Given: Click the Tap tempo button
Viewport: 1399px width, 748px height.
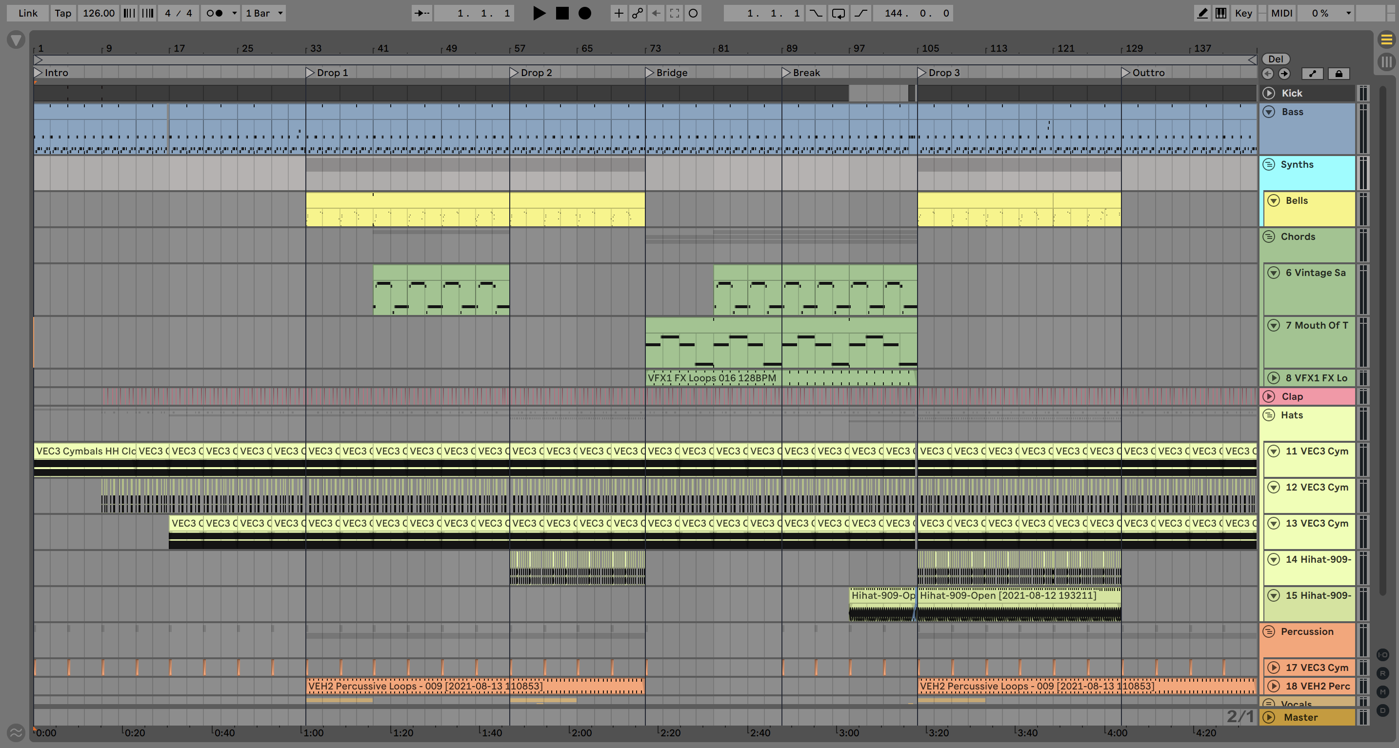Looking at the screenshot, I should point(63,13).
